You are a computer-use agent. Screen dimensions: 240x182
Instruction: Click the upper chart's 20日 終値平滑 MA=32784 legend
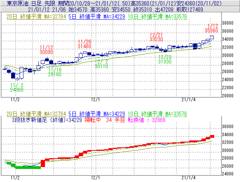click(x=36, y=17)
